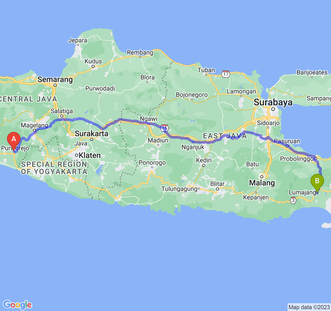Click the Klaten city label
This screenshot has height=311, width=331.
point(89,155)
